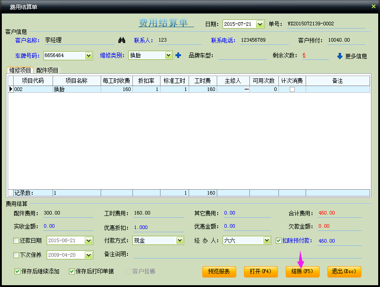Click the 扣除预付款 link label
This screenshot has height=287, width=380.
[297, 240]
